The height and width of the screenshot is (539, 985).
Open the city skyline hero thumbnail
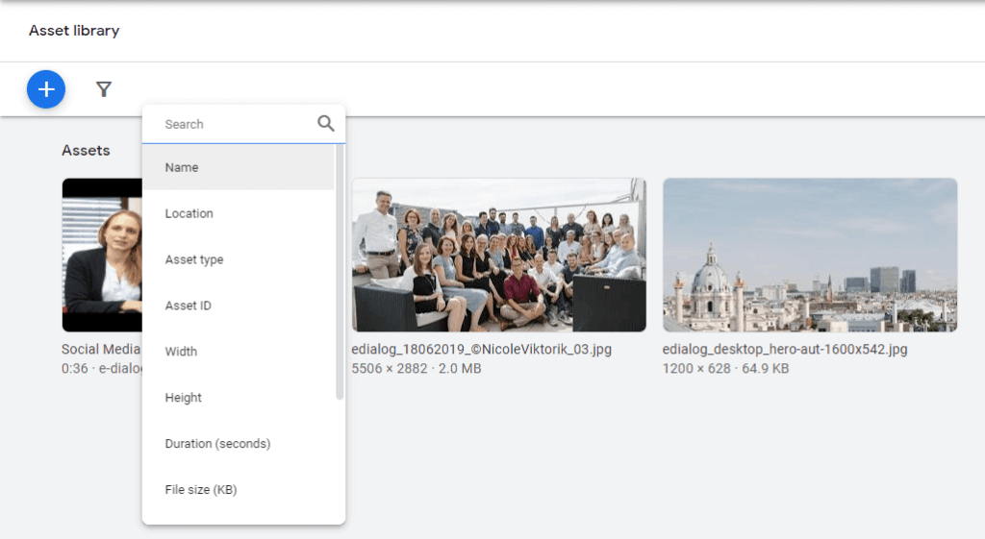810,255
